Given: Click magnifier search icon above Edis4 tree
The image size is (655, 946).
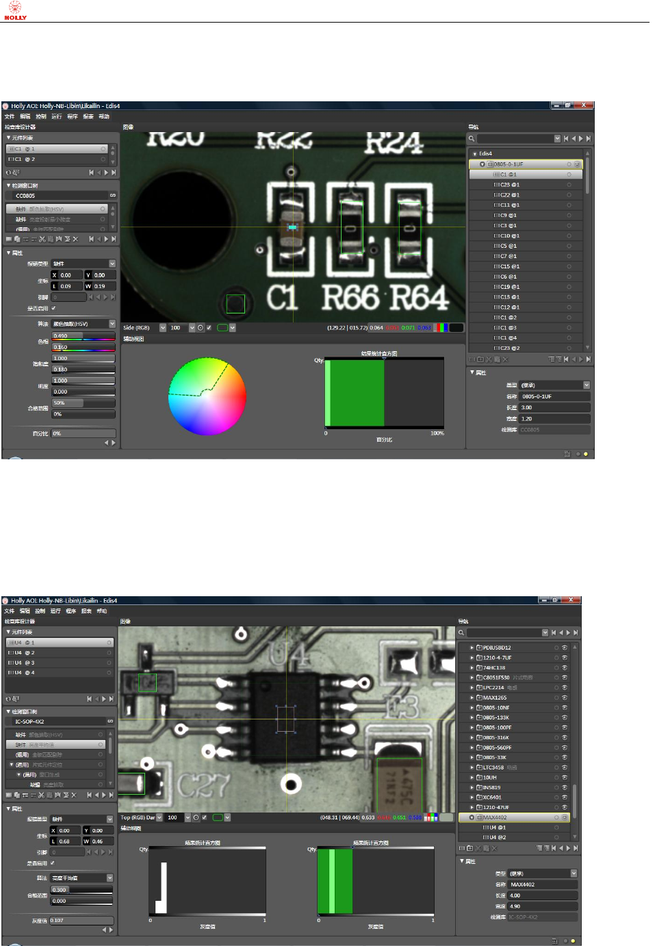Looking at the screenshot, I should (x=472, y=138).
